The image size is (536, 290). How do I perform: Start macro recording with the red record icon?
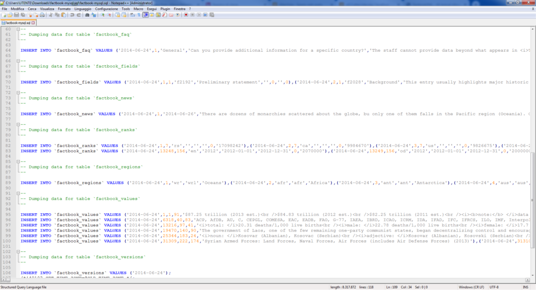186,15
